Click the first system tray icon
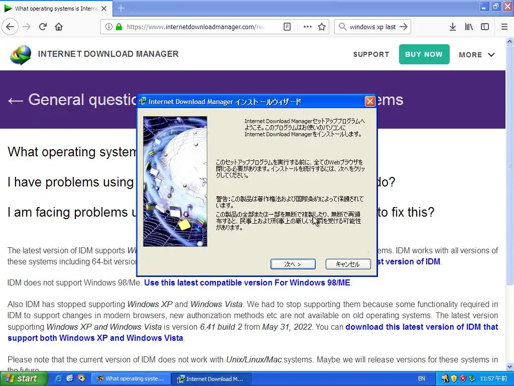This screenshot has height=386, width=514. (445, 378)
